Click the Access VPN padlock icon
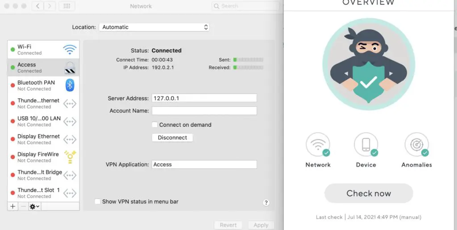 (70, 67)
